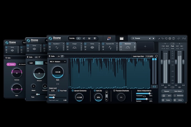Click the -11.0 LUFS target field
Image resolution: width=191 pixels, height=127 pixels.
point(149,57)
